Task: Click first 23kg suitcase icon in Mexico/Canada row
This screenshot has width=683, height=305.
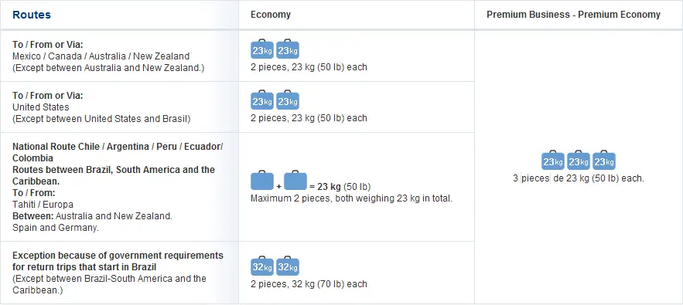Action: (261, 49)
